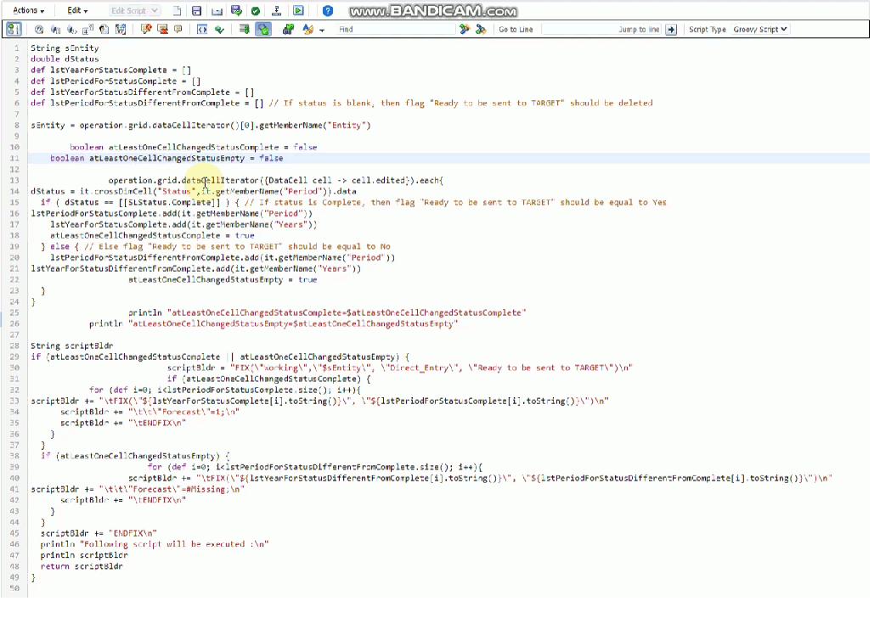Click the 'scriptBldr += "ENDFIX\n"' line 45
The width and height of the screenshot is (880, 618).
point(99,533)
